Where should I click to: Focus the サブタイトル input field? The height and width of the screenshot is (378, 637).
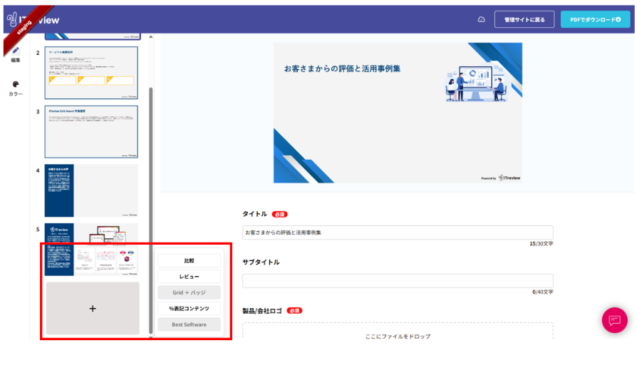398,281
